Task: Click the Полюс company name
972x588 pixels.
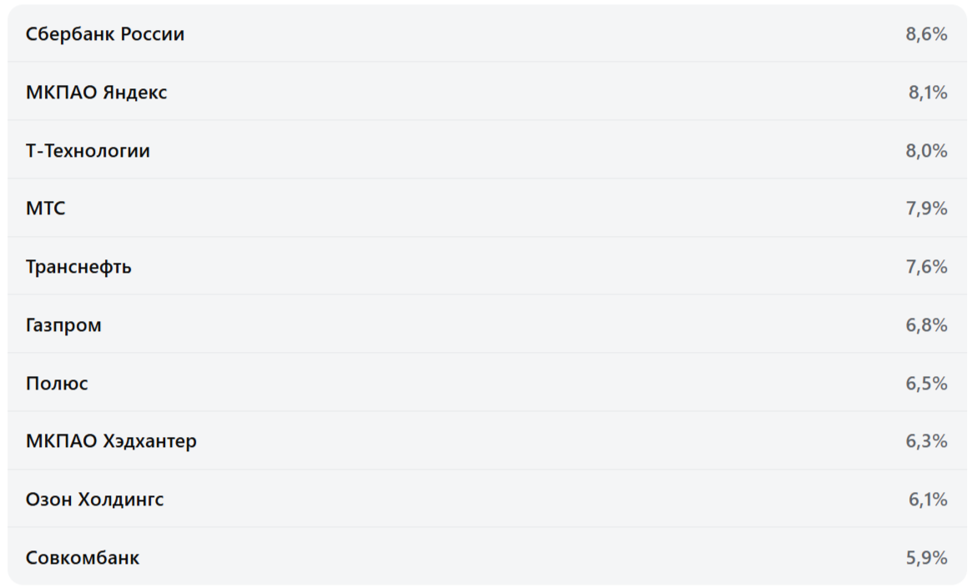Action: [57, 384]
